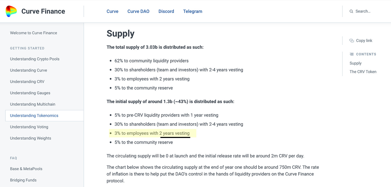Open Understanding Weights page
The height and width of the screenshot is (187, 391).
tap(30, 138)
